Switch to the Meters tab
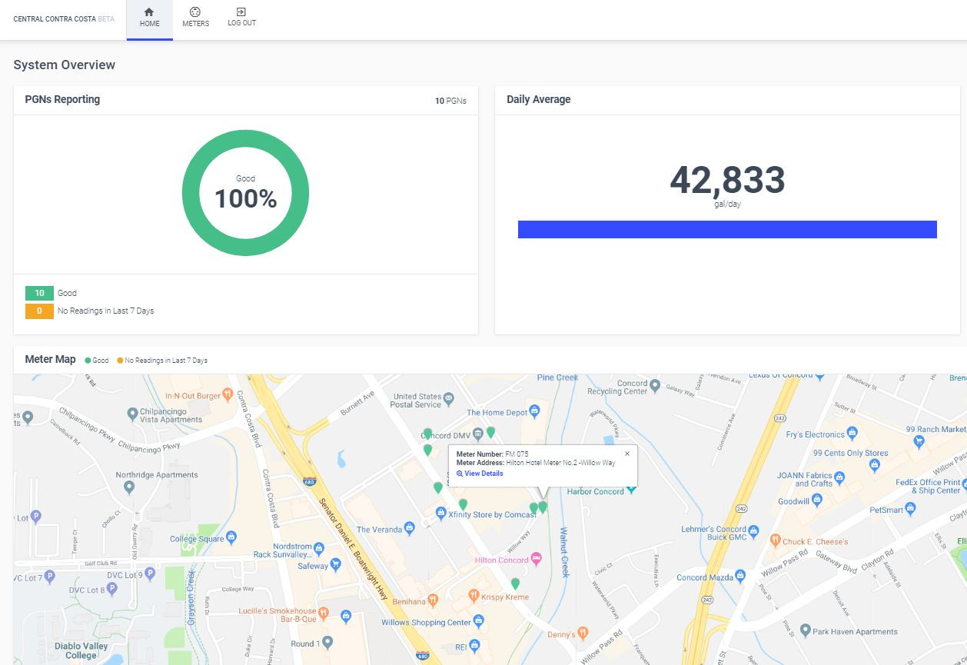Screen dimensions: 967x665 tap(195, 18)
